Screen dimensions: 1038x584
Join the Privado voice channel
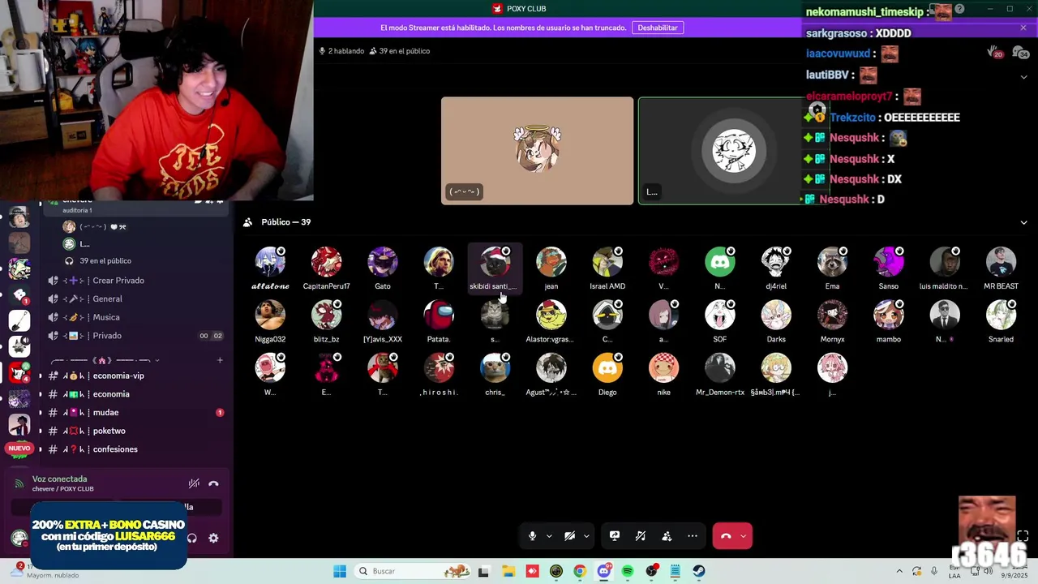click(x=135, y=336)
